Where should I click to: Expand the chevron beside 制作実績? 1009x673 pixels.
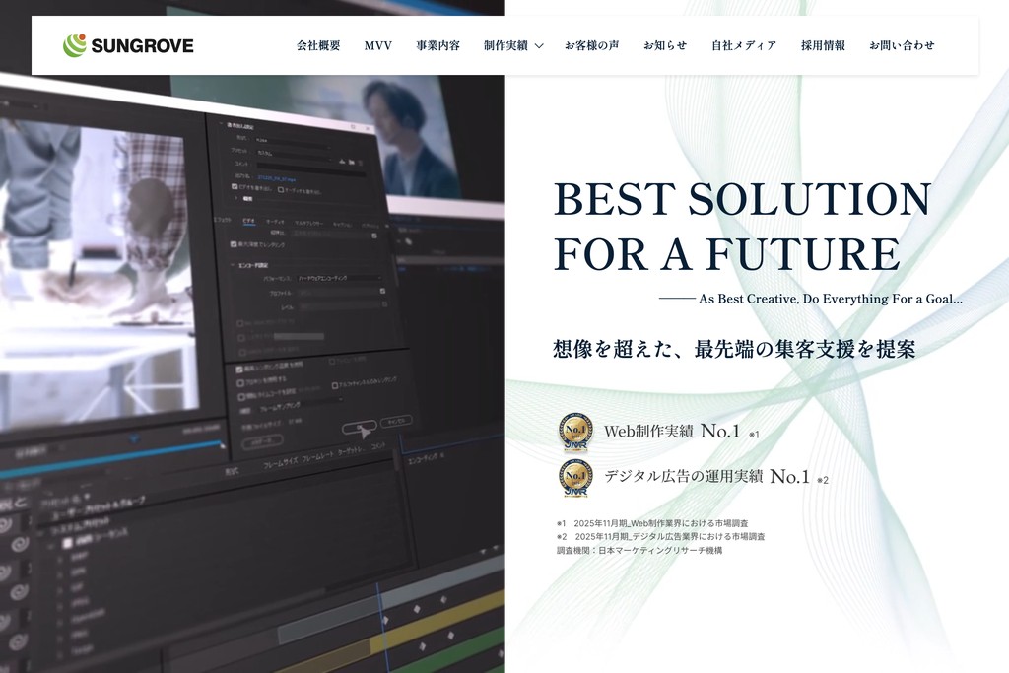pos(539,46)
